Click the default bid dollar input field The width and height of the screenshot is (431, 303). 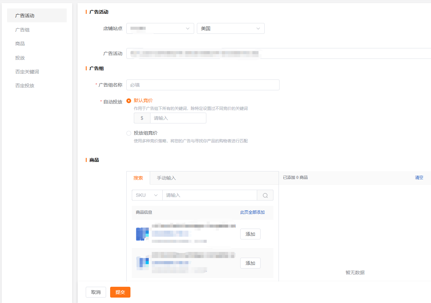178,118
